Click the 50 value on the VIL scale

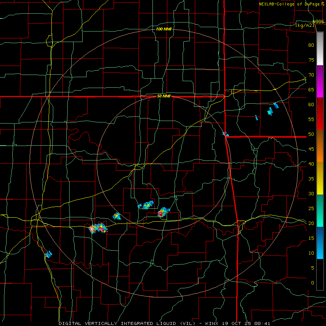pos(311,134)
